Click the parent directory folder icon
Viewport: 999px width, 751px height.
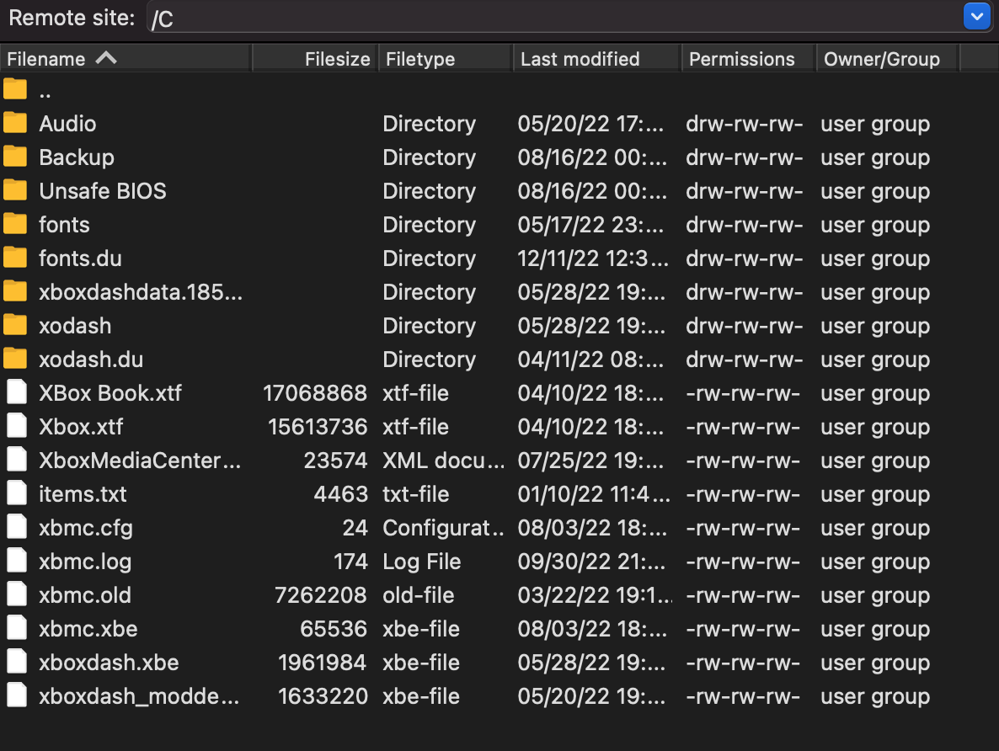[15, 89]
